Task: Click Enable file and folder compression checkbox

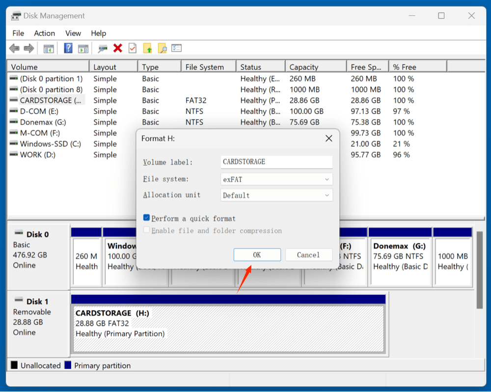Action: pyautogui.click(x=147, y=230)
